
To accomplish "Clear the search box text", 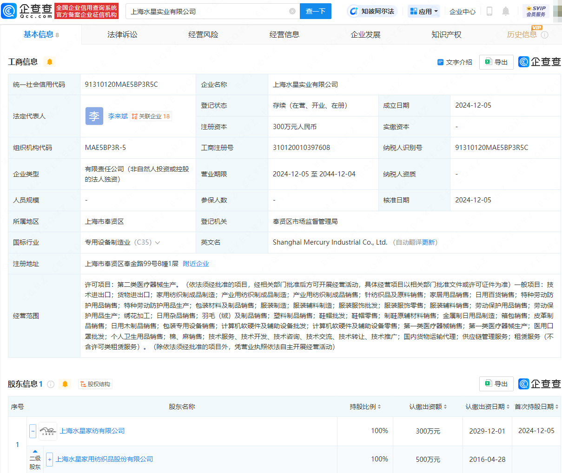I will [292, 11].
